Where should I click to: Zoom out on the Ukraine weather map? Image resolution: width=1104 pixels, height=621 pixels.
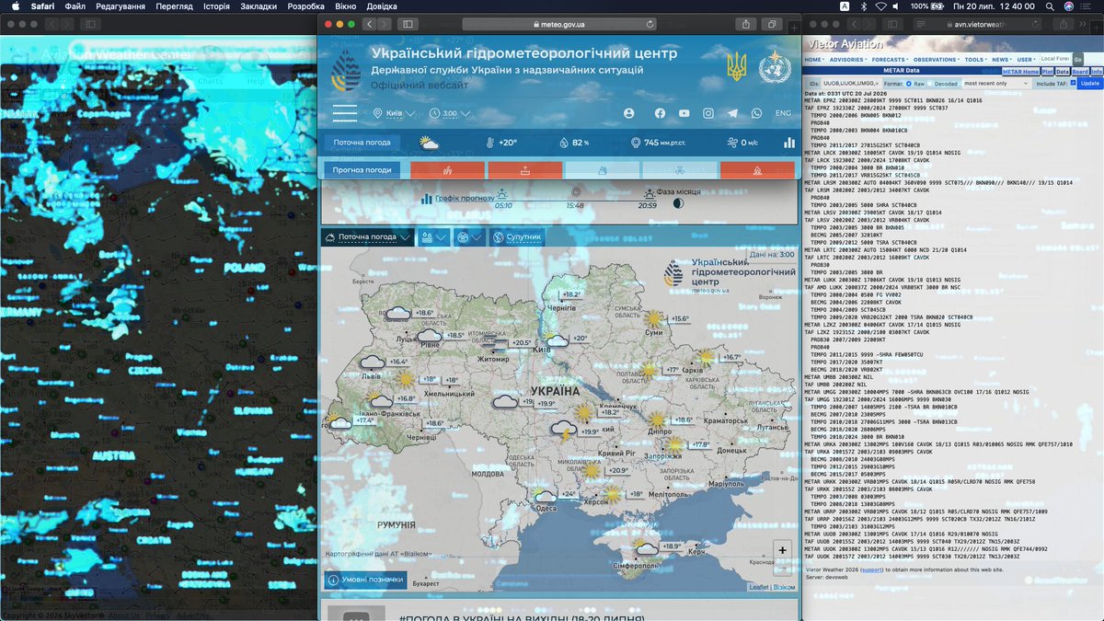point(782,569)
